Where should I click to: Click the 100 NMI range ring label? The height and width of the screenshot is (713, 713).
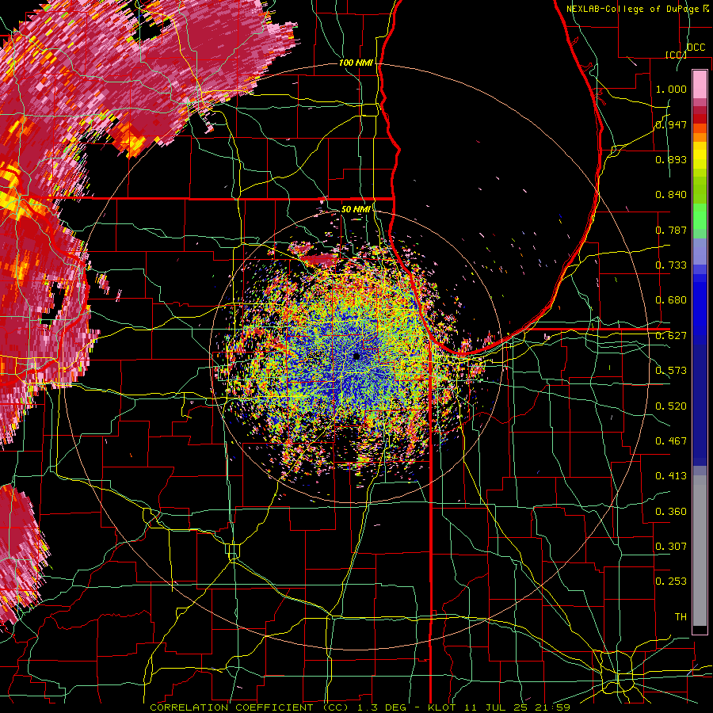tap(356, 63)
